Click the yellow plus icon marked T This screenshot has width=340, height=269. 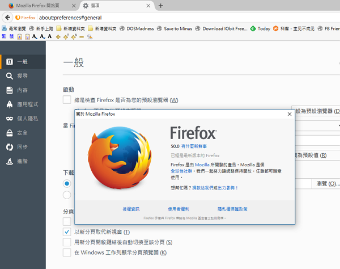pyautogui.click(x=66, y=37)
